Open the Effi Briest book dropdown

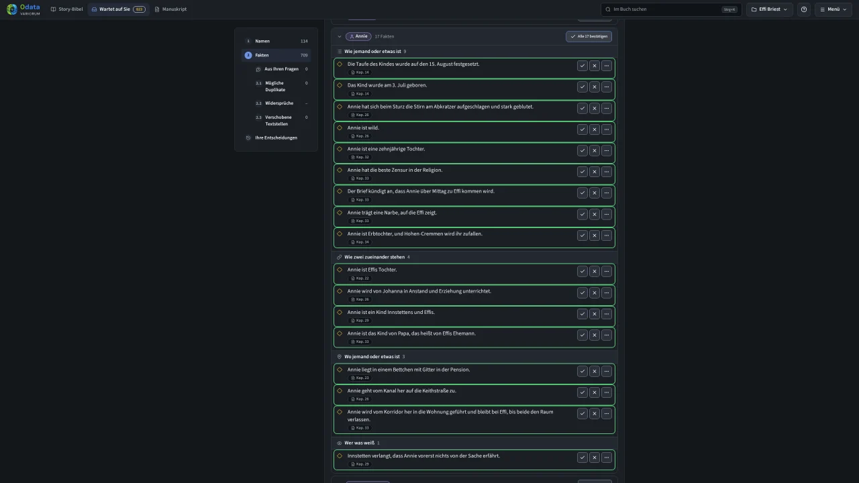(769, 9)
